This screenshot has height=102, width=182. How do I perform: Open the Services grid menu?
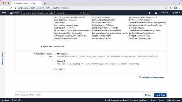[x=15, y=13]
